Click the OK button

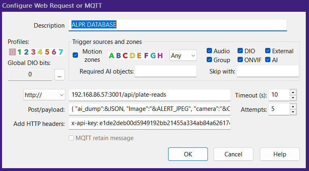point(188,154)
